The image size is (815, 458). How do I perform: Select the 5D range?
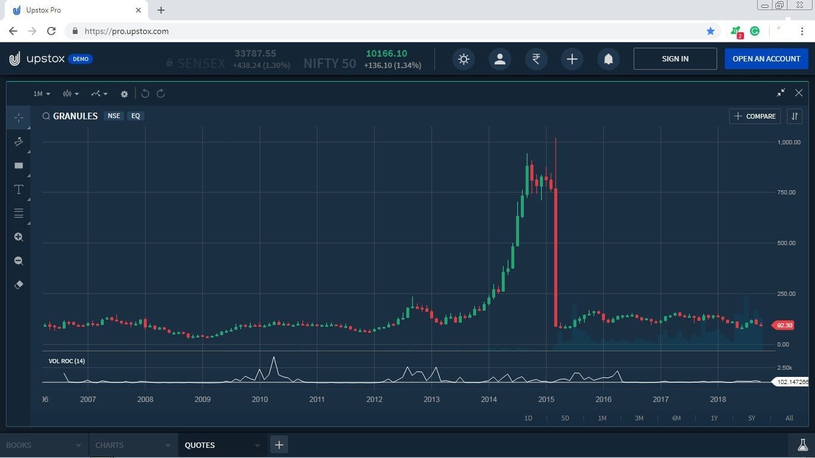tap(565, 418)
